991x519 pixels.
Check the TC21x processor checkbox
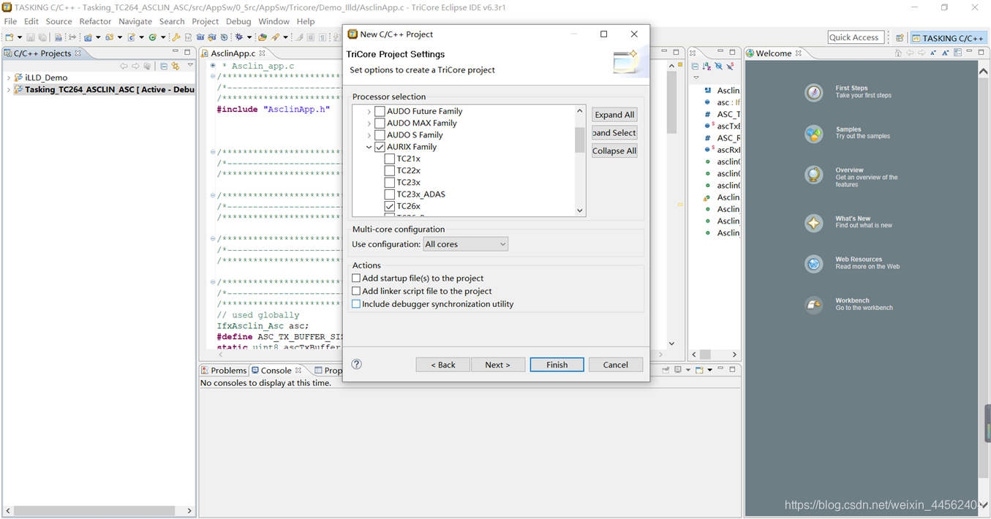[x=390, y=159]
